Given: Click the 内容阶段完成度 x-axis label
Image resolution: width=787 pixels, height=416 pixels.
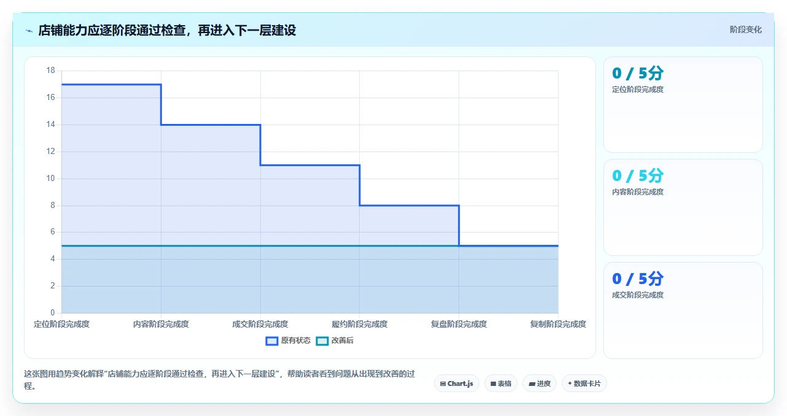Looking at the screenshot, I should point(161,324).
